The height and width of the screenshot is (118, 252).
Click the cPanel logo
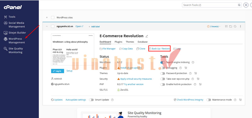[13, 7]
